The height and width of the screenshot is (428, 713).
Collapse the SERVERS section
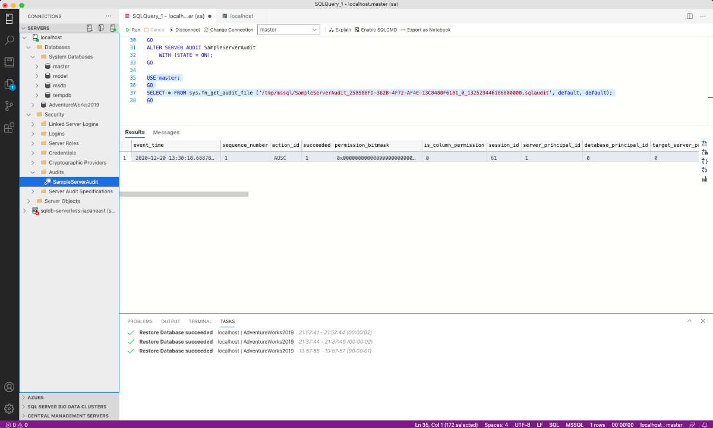(x=24, y=28)
